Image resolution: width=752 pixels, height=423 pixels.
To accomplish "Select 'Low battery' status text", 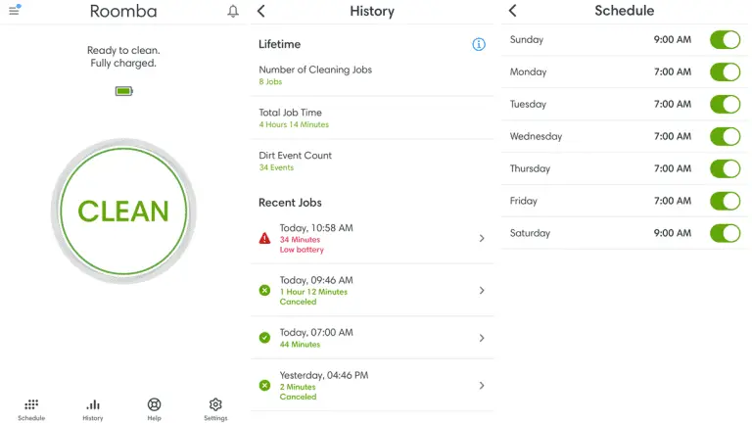I will point(302,250).
